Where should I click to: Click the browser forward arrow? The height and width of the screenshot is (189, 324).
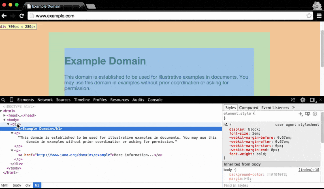point(13,16)
